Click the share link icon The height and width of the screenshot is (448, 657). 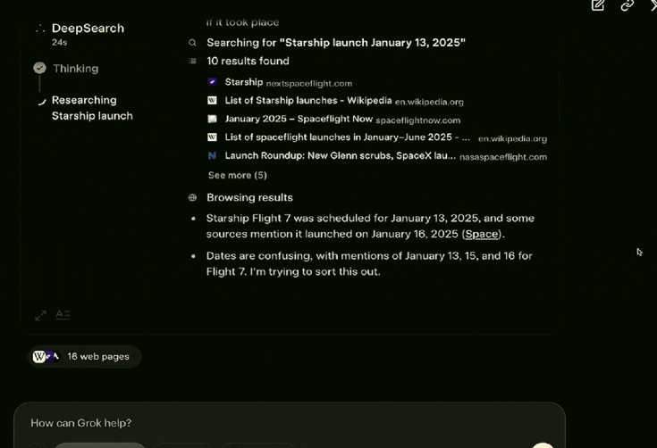627,5
